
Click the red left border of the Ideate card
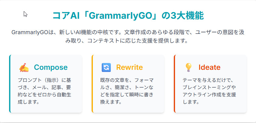174,84
